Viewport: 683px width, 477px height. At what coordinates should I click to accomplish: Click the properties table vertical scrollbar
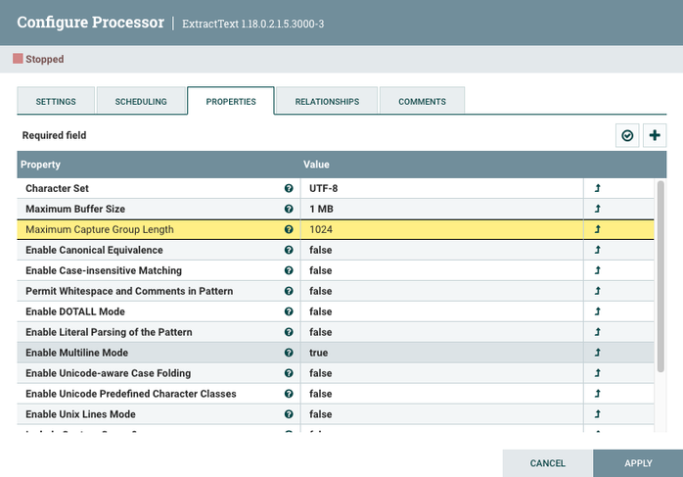click(x=660, y=276)
